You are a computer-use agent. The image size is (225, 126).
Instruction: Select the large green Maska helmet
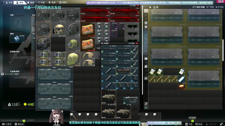(73, 59)
